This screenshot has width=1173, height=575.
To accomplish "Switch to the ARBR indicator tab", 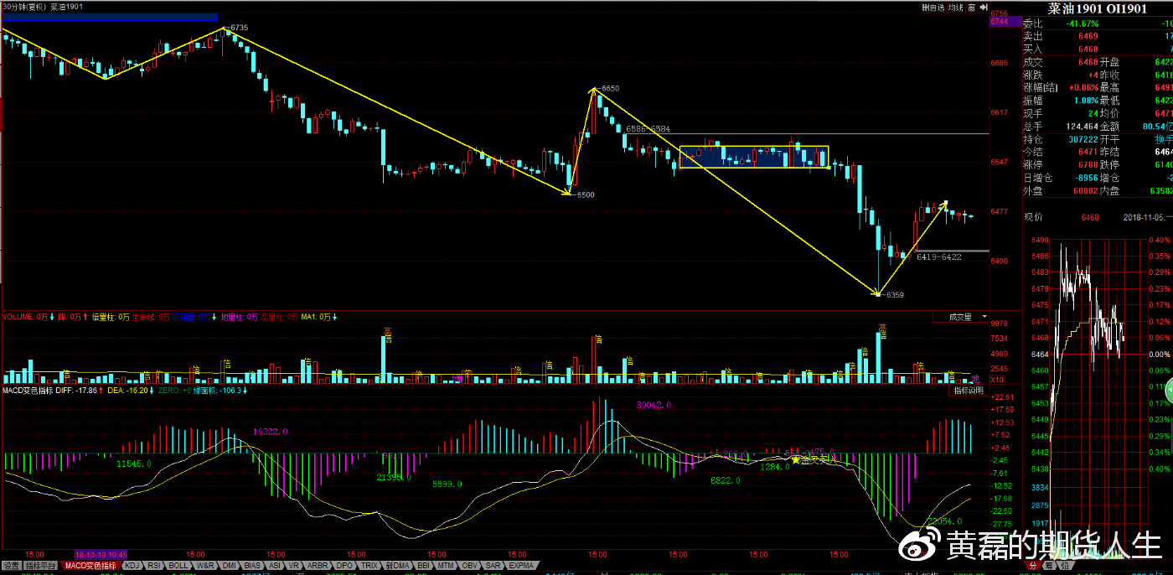I will (318, 566).
